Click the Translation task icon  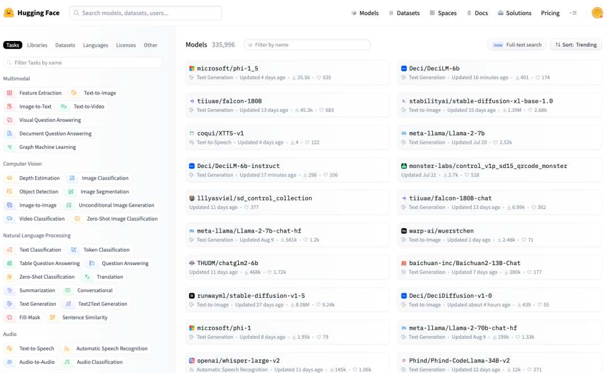88,276
